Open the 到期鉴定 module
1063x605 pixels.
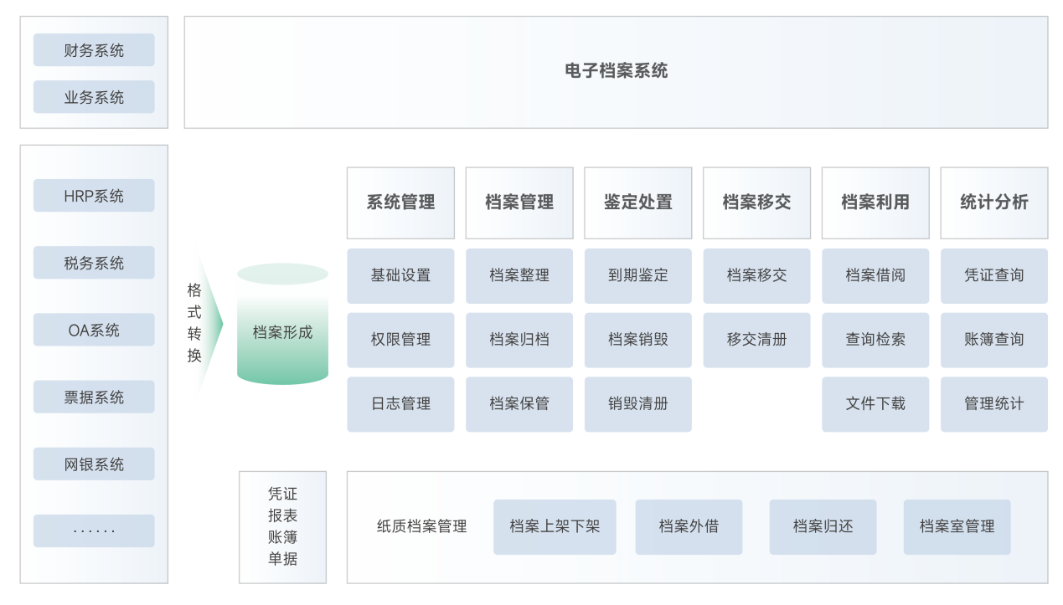[x=638, y=276]
